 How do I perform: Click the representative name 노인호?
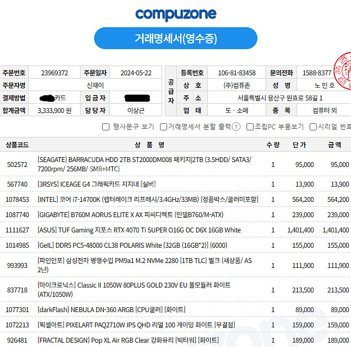324,85
